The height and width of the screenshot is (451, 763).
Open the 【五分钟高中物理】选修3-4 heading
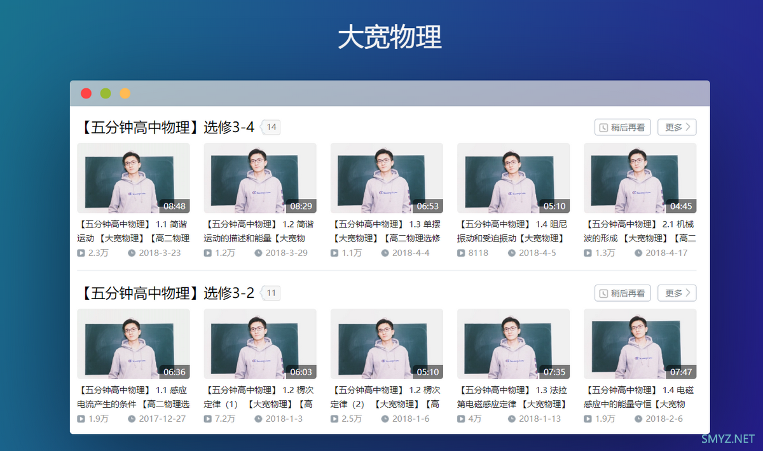click(166, 127)
